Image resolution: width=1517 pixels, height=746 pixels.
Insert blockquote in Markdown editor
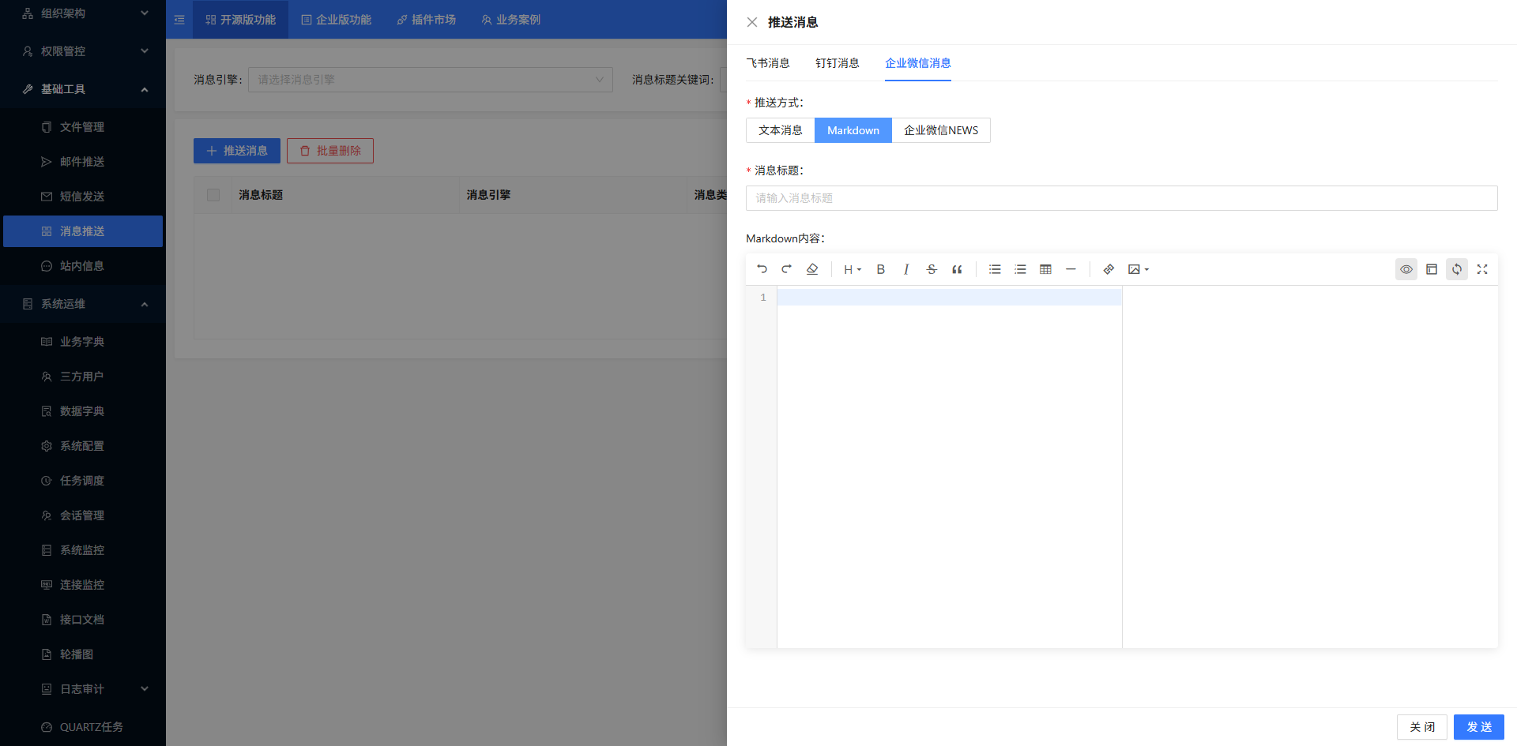[957, 269]
